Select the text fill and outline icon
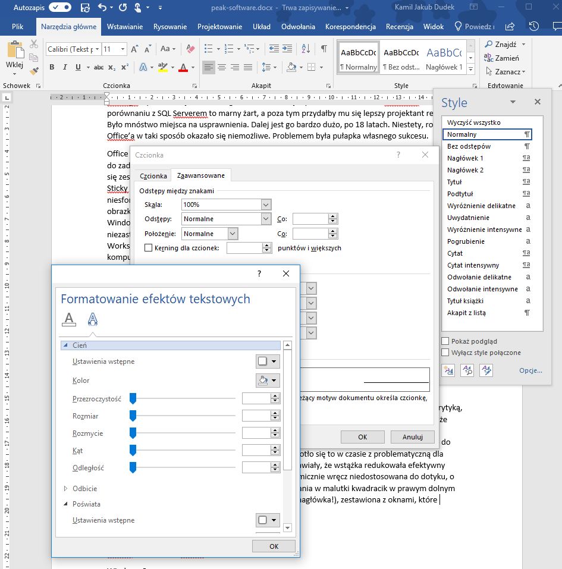562x569 pixels. tap(69, 319)
